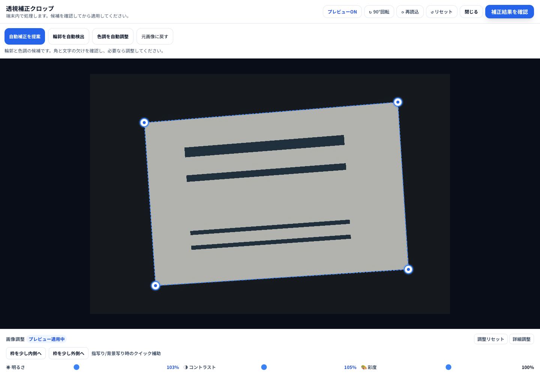The width and height of the screenshot is (540, 375).
Task: Click 調整リセット button
Action: pos(490,339)
